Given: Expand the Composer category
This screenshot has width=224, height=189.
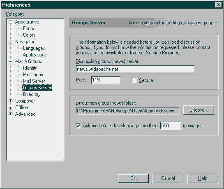Looking at the screenshot, I should [10, 101].
